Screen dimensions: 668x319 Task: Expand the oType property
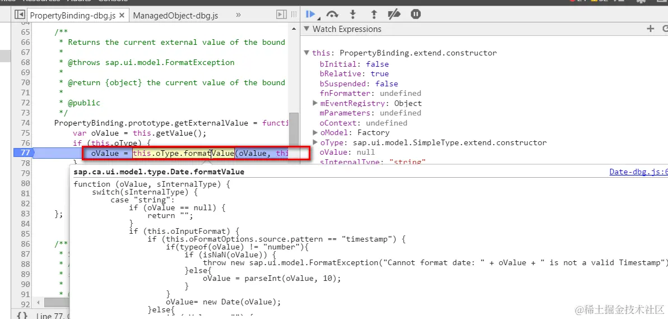[315, 142]
